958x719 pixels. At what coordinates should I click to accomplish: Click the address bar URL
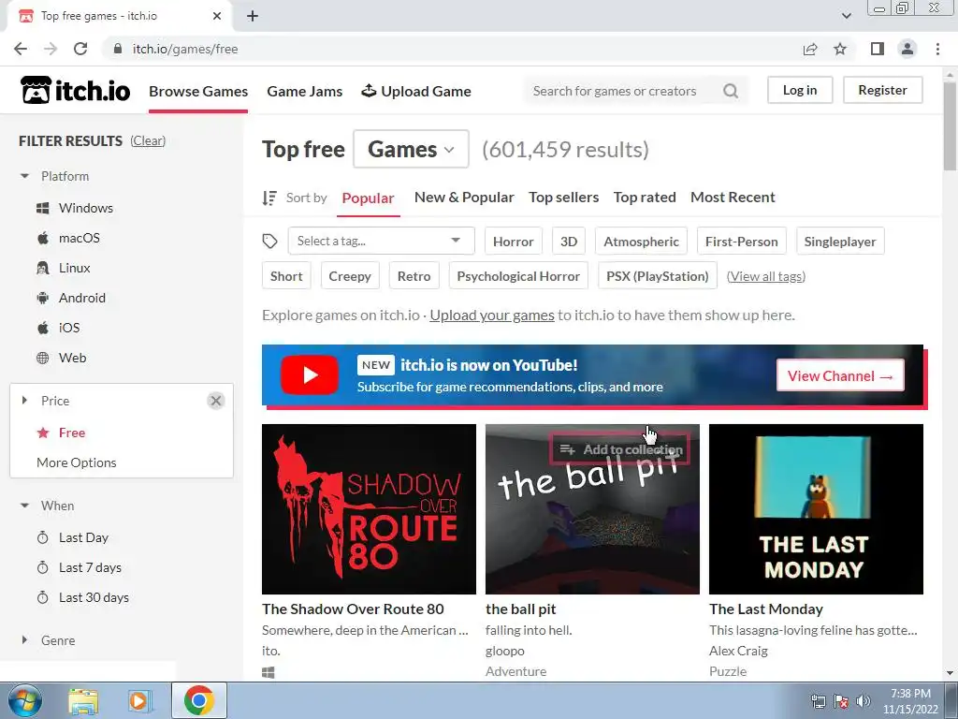[x=185, y=49]
